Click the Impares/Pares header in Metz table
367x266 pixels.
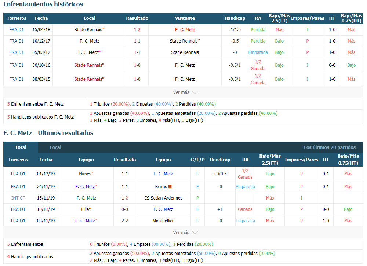click(301, 160)
